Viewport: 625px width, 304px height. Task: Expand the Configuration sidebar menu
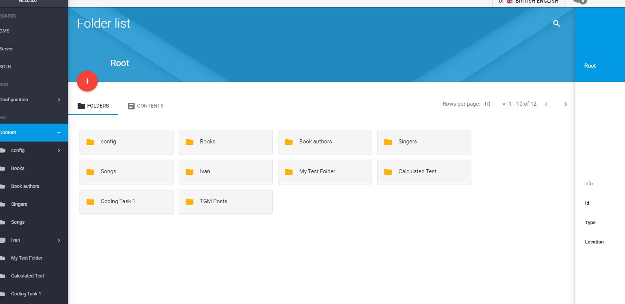tap(34, 100)
